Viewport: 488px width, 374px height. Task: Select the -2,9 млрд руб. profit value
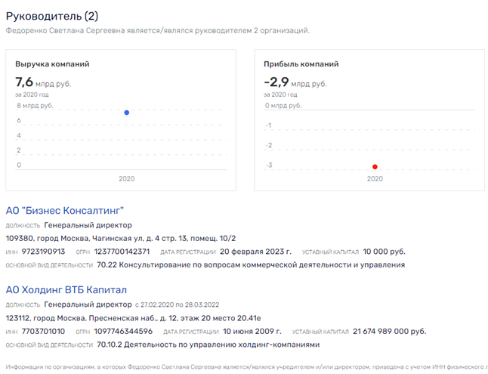295,82
